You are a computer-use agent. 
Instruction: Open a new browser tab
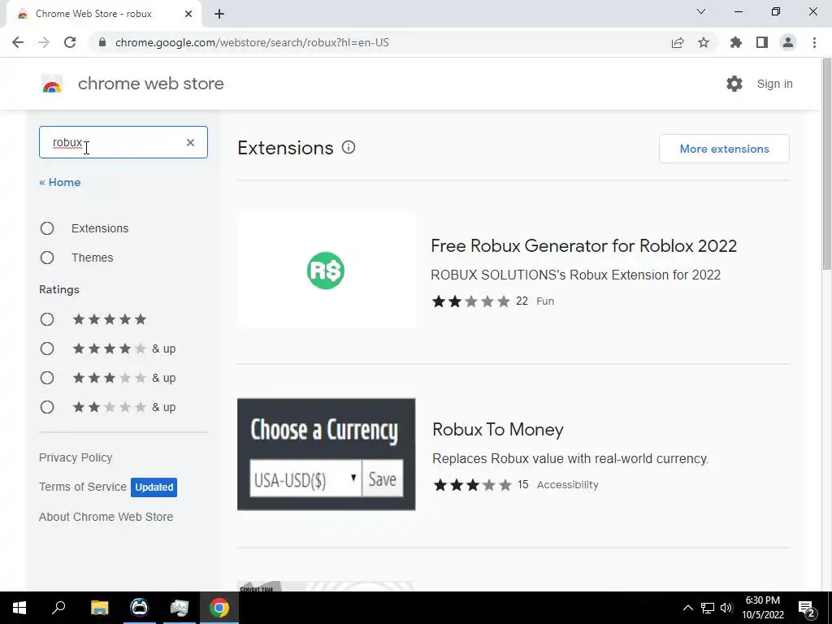219,15
